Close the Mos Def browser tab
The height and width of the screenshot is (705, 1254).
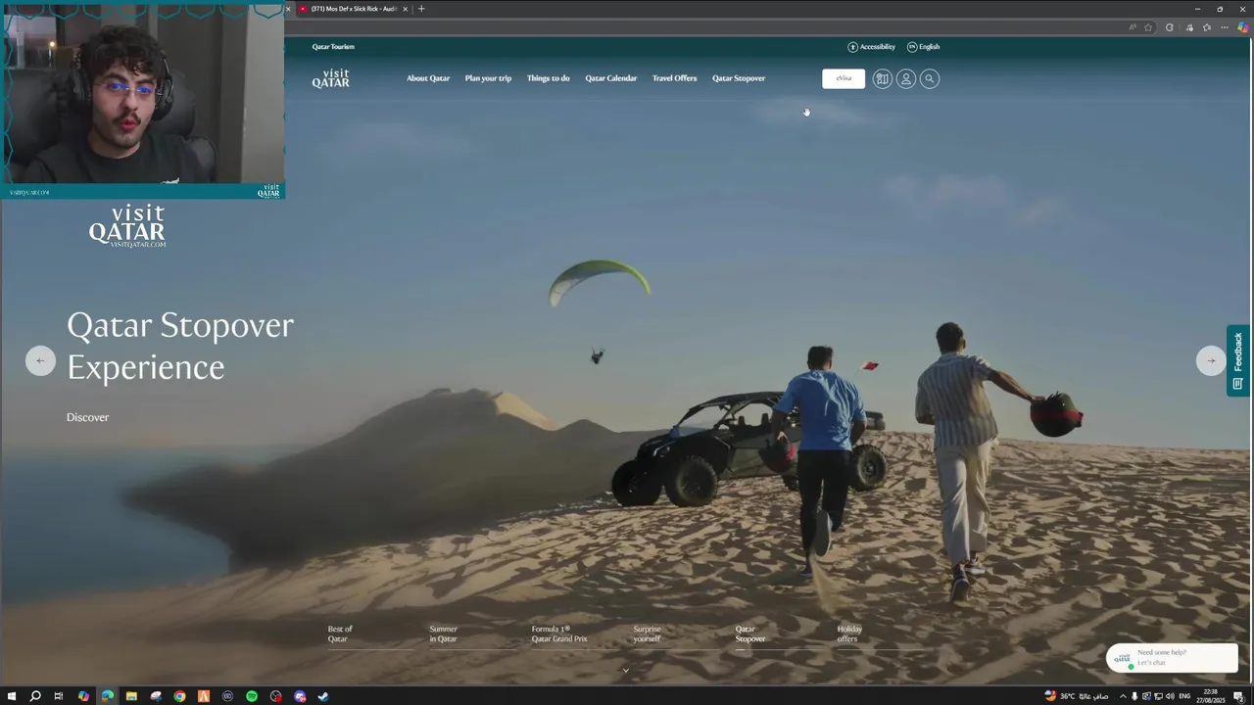coord(406,9)
